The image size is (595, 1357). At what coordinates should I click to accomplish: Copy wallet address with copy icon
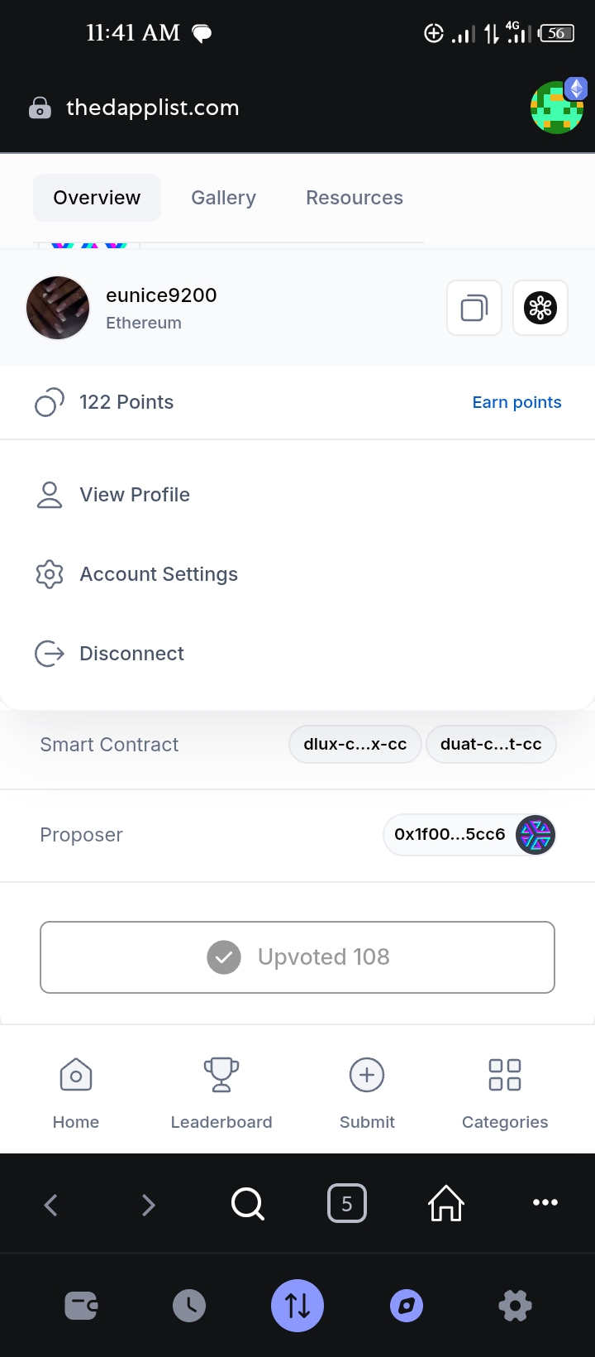click(x=474, y=308)
